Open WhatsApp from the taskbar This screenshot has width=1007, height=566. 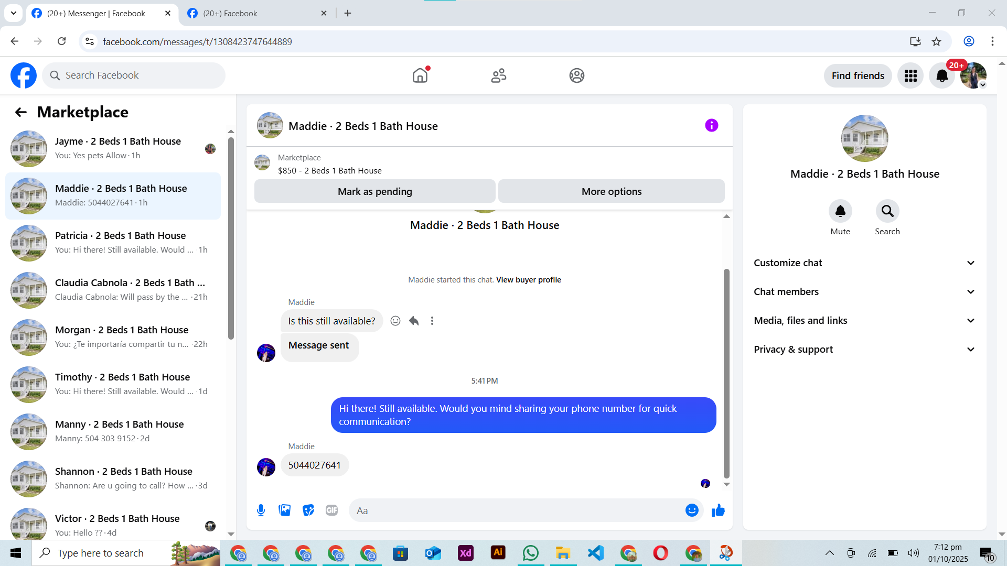[x=530, y=553]
